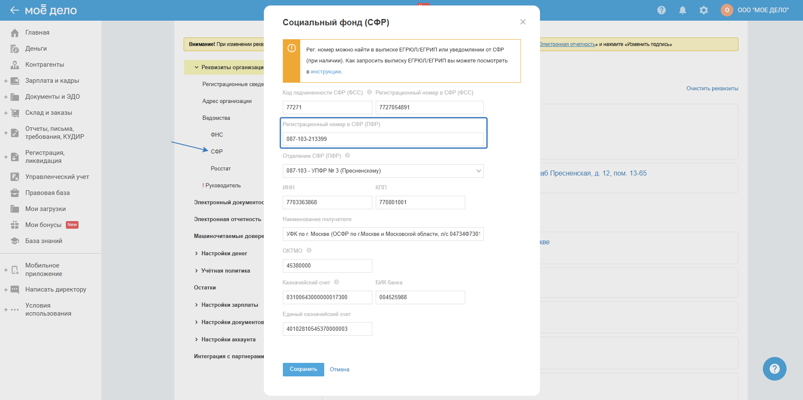The height and width of the screenshot is (400, 803).
Task: Click the notifications bell icon
Action: 682,10
